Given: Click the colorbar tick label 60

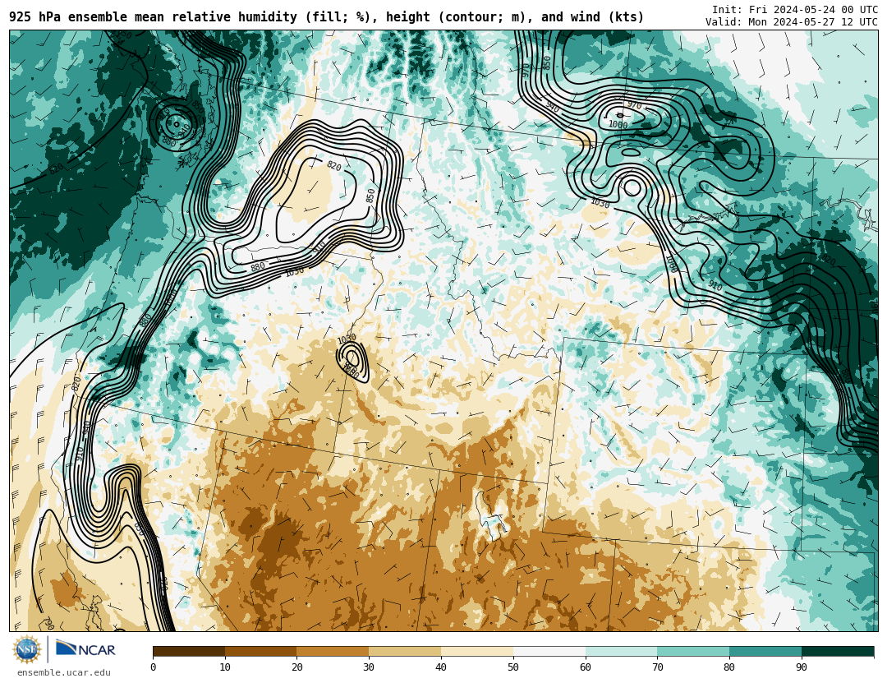Looking at the screenshot, I should [x=586, y=667].
